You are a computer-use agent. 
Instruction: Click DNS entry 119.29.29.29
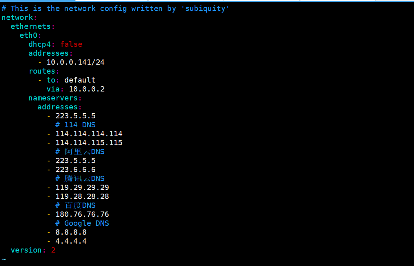(82, 188)
